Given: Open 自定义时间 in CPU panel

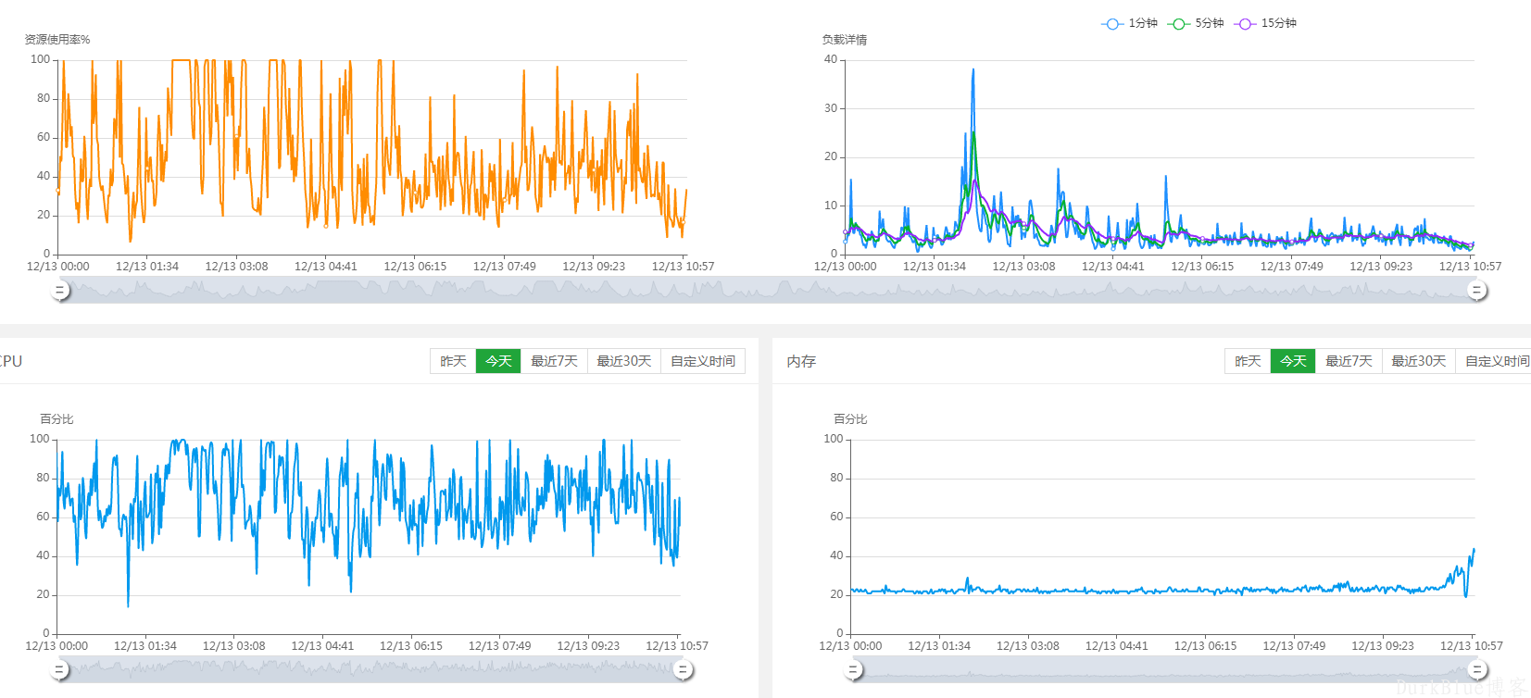Looking at the screenshot, I should [x=702, y=361].
